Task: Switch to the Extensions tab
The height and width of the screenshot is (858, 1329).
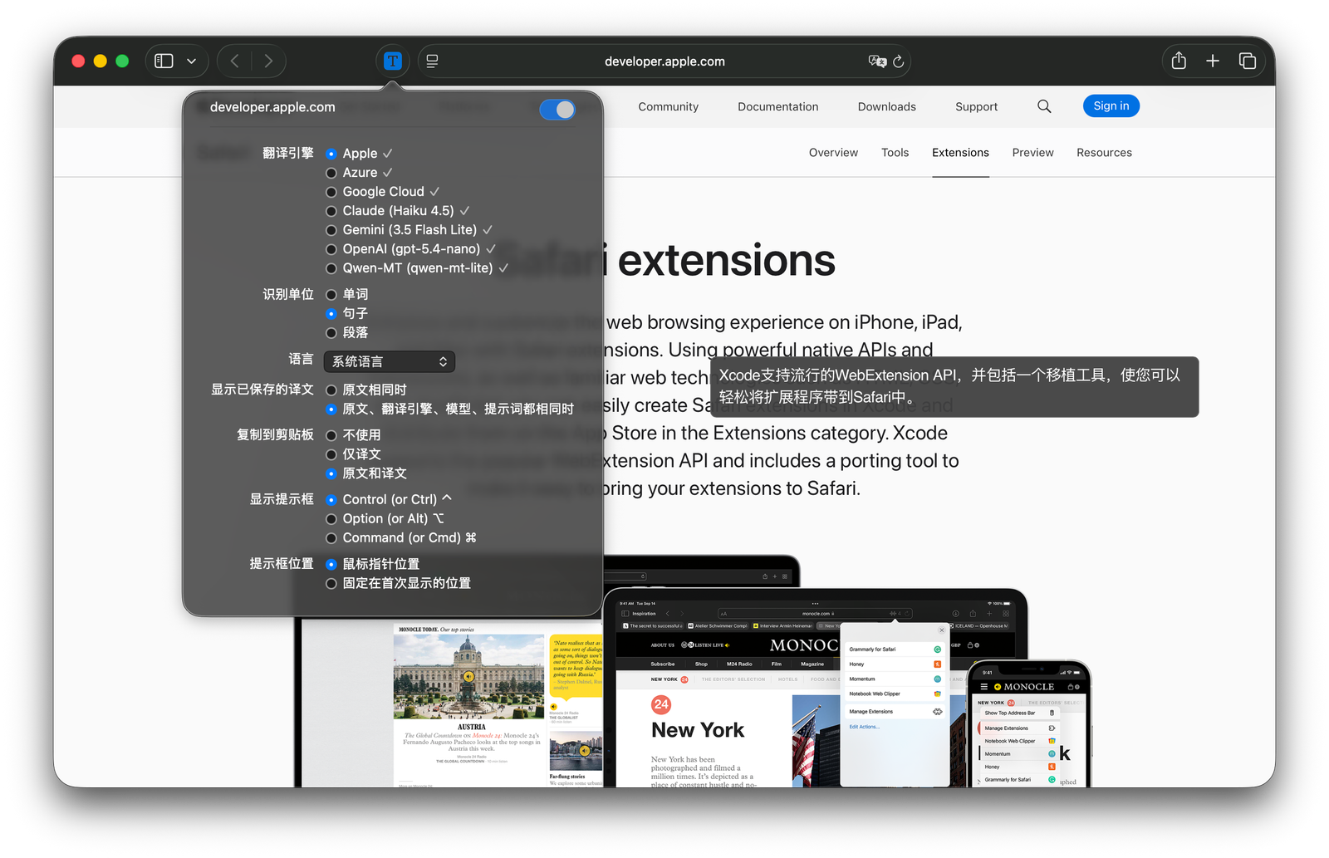Action: click(960, 152)
